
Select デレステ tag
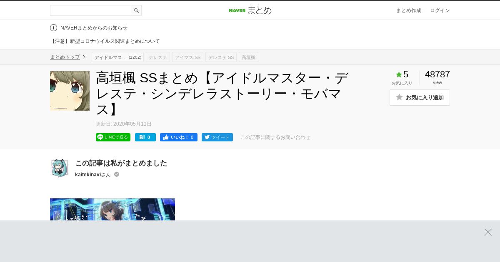coord(158,57)
